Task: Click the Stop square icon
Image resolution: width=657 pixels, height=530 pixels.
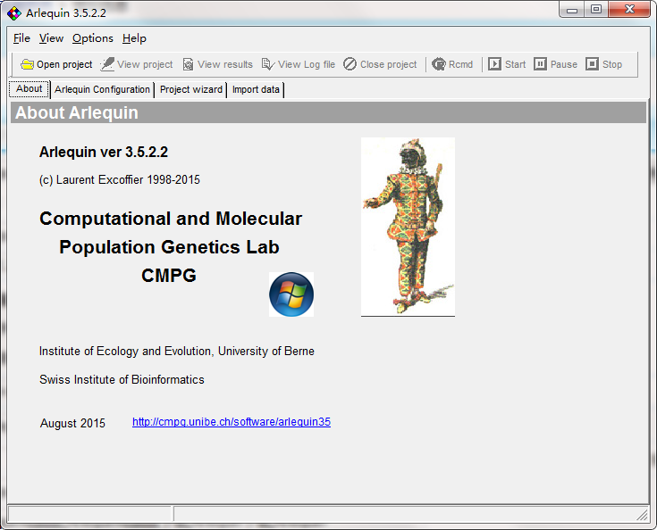Action: point(592,64)
